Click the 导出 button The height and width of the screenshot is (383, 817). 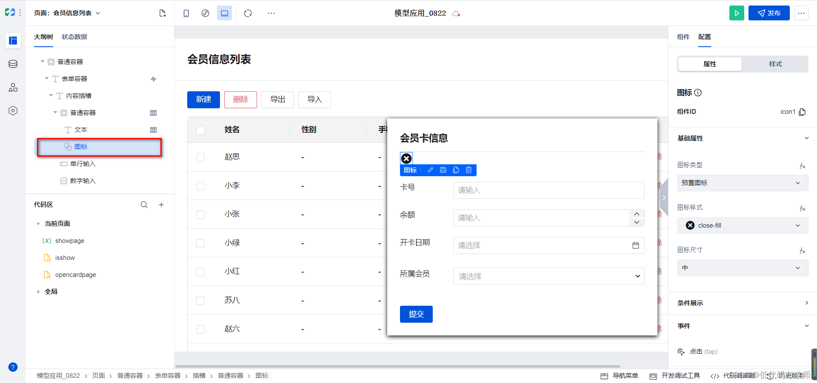coord(277,99)
